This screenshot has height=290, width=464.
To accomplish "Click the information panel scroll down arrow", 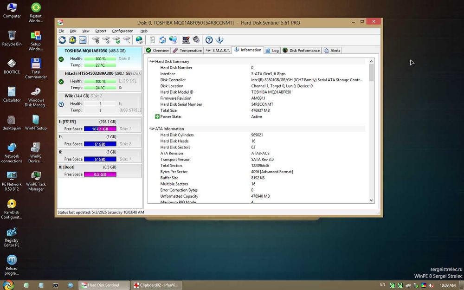I will 371,200.
